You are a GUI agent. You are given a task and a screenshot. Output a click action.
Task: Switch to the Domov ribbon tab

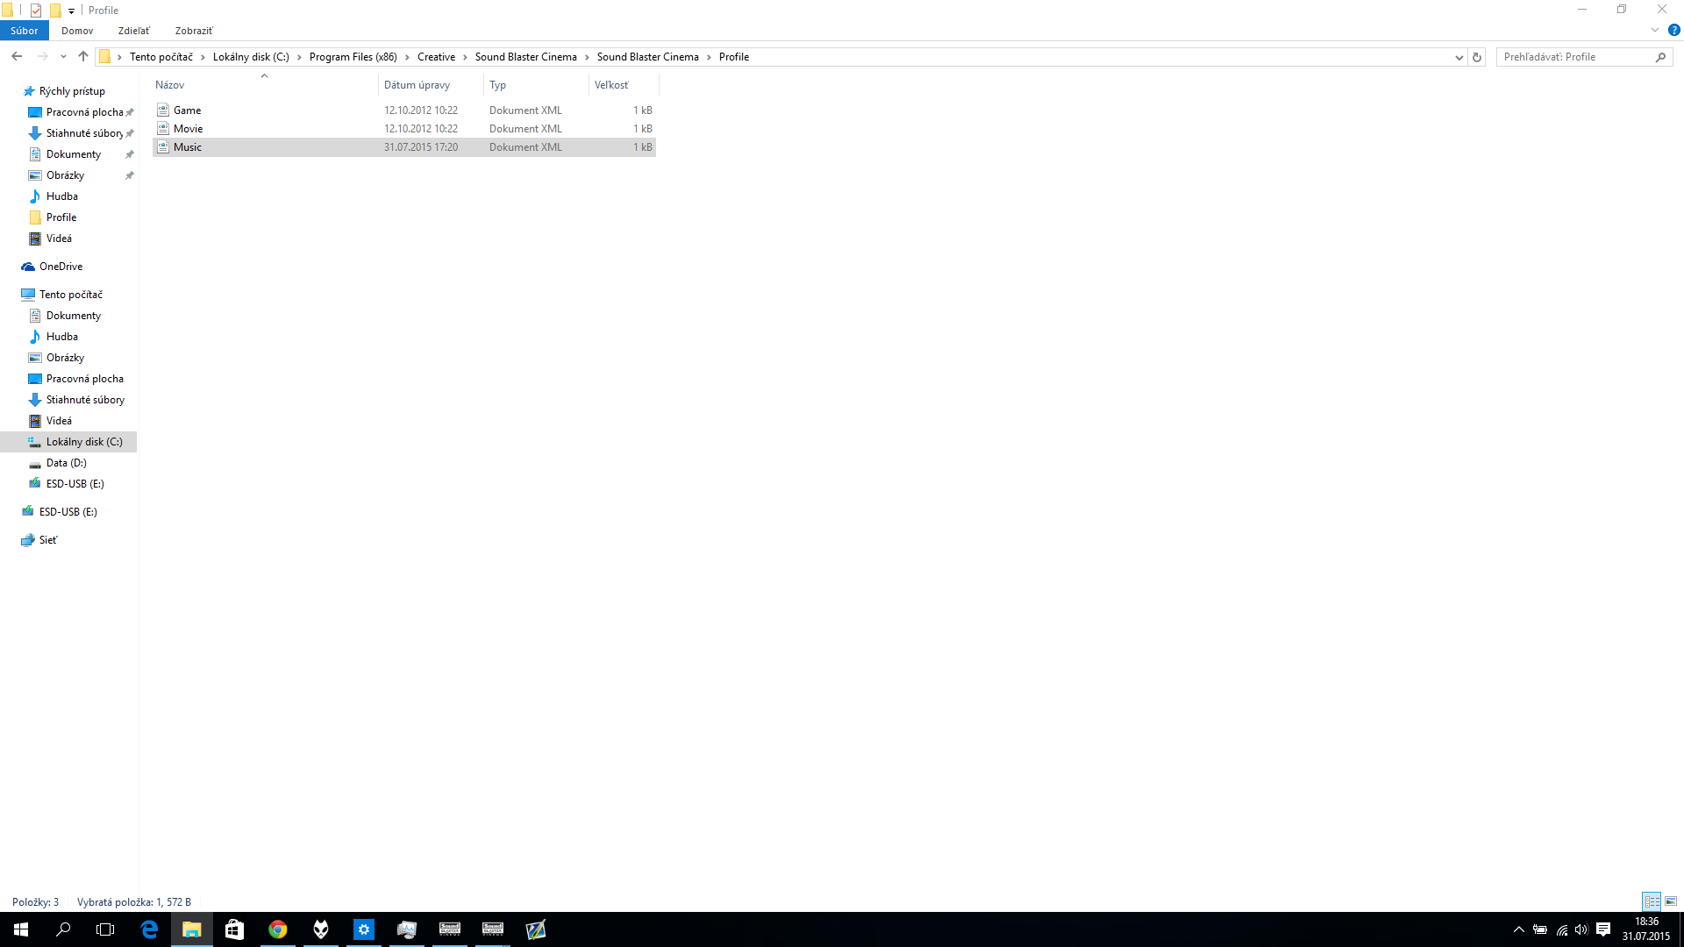coord(77,31)
